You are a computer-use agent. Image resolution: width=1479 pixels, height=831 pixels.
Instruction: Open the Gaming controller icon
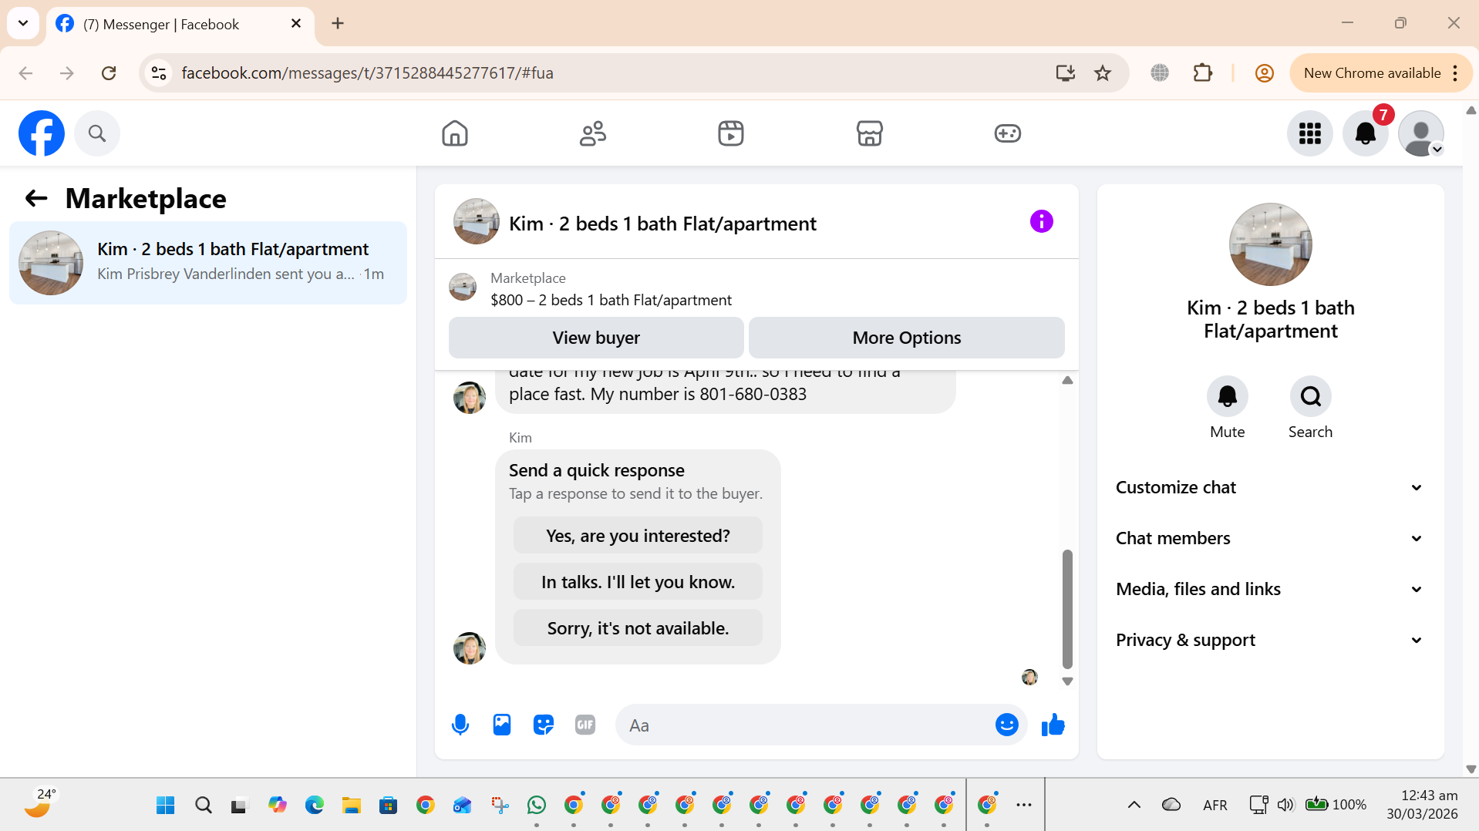click(x=1008, y=133)
